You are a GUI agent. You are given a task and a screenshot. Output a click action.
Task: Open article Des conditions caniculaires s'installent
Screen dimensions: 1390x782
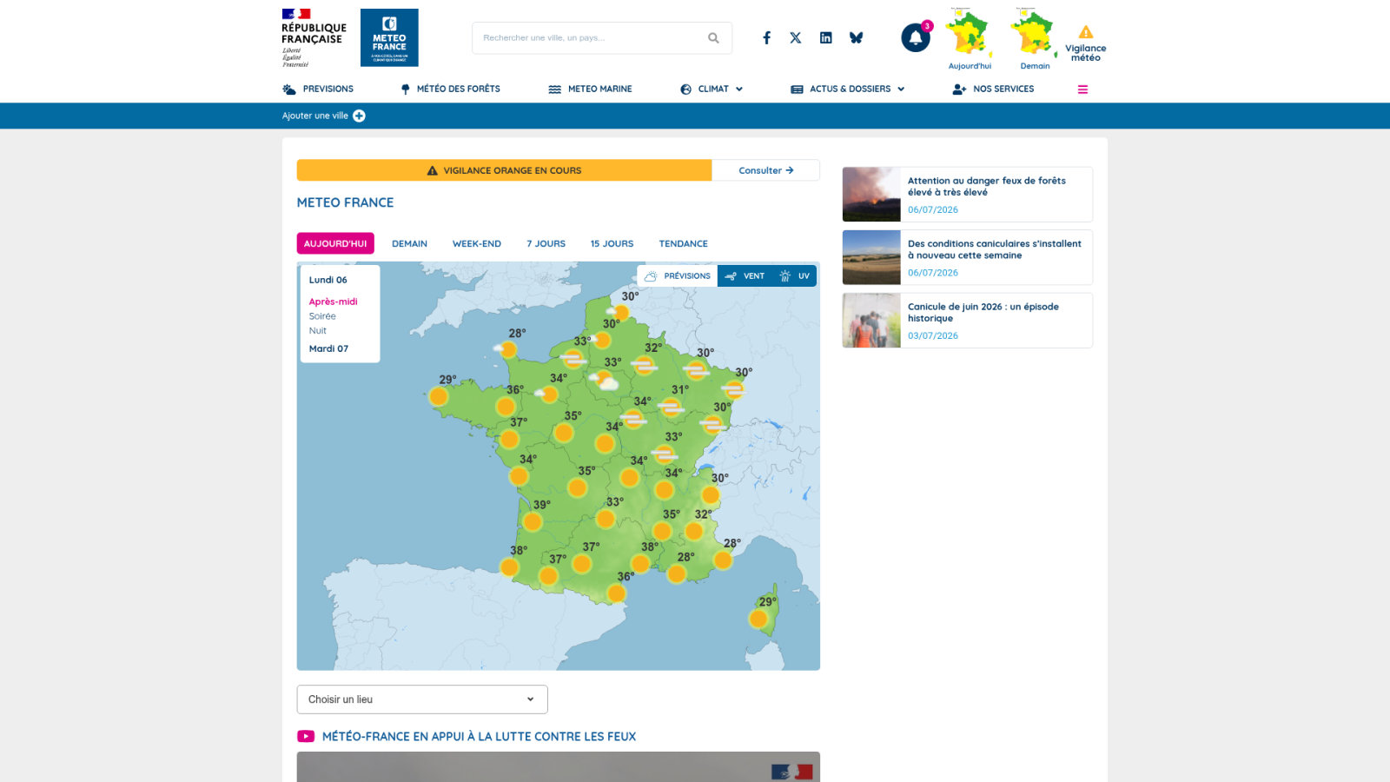click(995, 249)
